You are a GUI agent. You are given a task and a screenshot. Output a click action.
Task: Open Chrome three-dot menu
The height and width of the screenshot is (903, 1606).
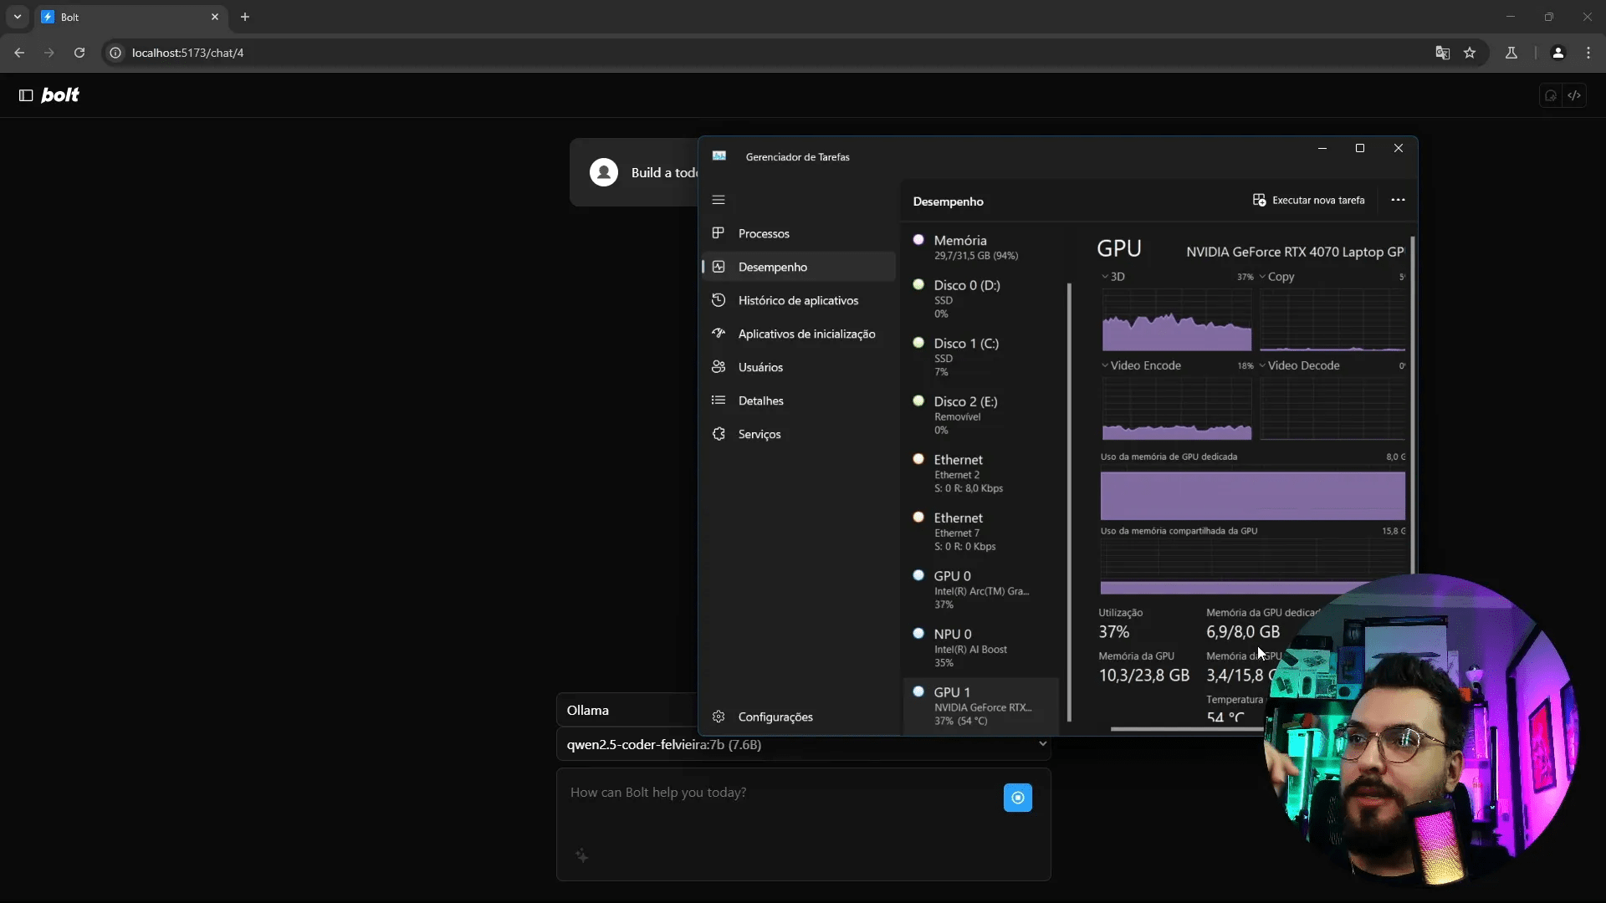(x=1588, y=53)
